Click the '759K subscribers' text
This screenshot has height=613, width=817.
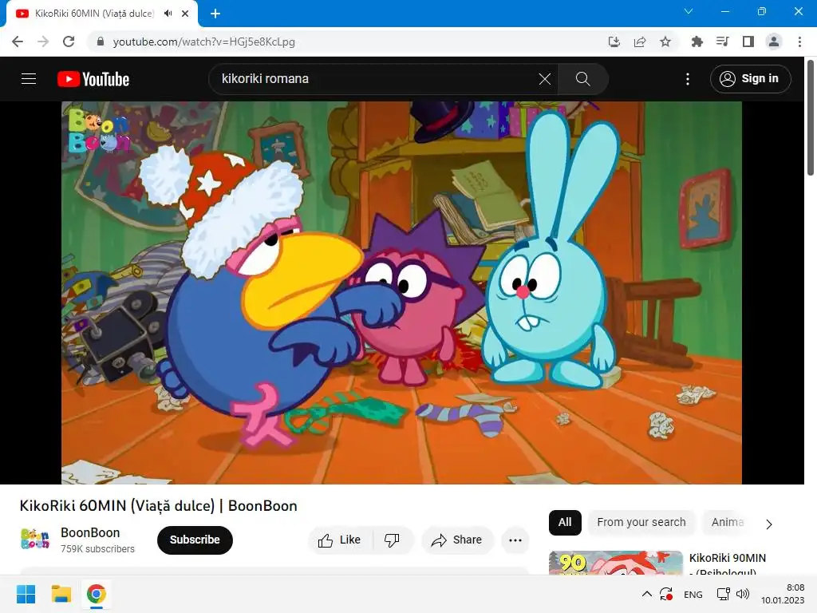pos(97,549)
